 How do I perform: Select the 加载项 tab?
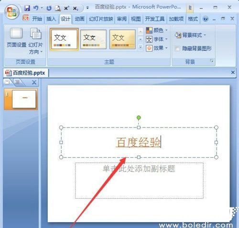coord(176,19)
